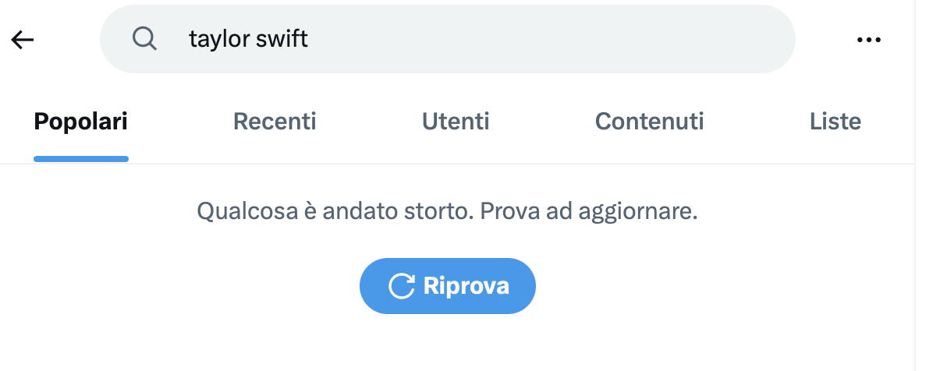
Task: Click the magnifying glass search icon
Action: point(144,39)
